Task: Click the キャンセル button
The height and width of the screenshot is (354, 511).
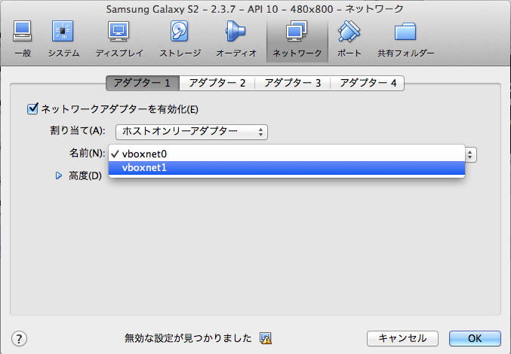Action: (x=402, y=338)
